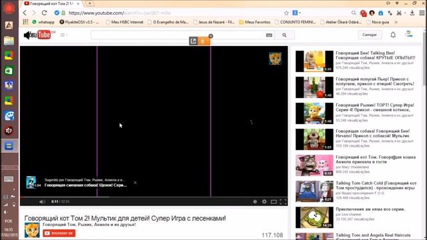Go back with the browser back arrow
The image size is (427, 240).
tap(25, 13)
